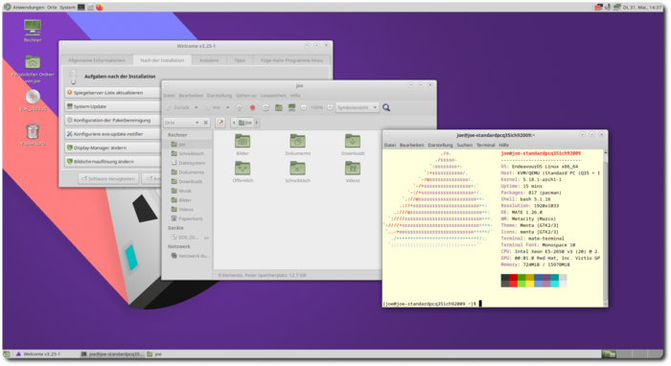Screen dimensions: 671x366
Task: Open the Lesezeichen menu in file manager
Action: click(x=273, y=96)
